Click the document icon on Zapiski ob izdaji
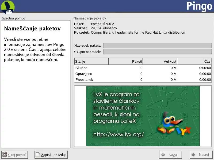Image resolution: width=214 pixels, height=160 pixels. pos(38,155)
